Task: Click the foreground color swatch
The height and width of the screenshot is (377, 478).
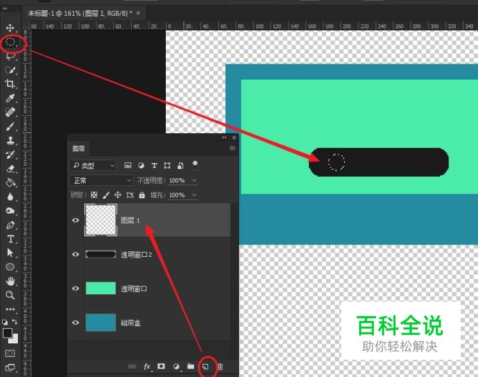Action: tap(8, 333)
